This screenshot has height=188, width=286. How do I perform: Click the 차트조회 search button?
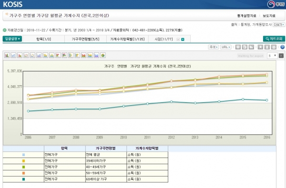point(274,39)
